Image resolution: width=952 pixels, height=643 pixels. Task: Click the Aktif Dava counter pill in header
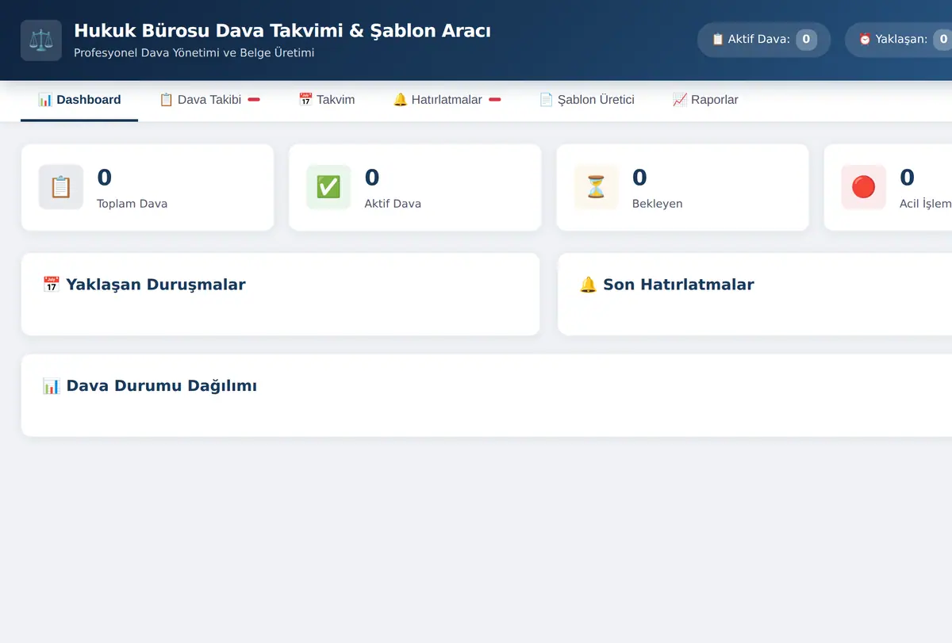[763, 39]
